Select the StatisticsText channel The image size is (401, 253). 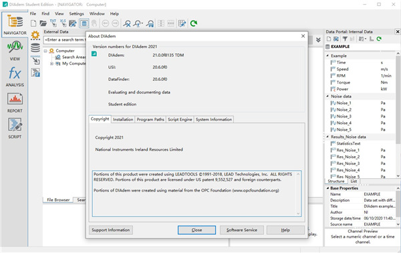pyautogui.click(x=348, y=144)
